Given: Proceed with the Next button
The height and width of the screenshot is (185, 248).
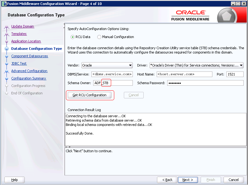Looking at the screenshot, I should [x=188, y=180].
